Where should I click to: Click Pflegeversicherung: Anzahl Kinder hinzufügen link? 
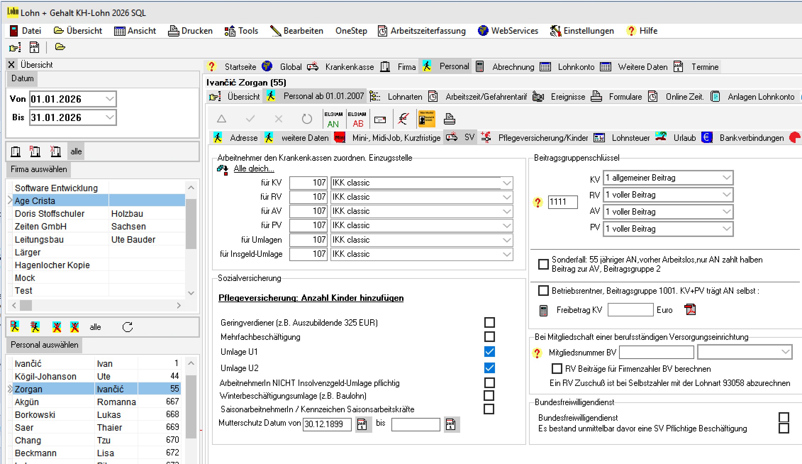(311, 298)
